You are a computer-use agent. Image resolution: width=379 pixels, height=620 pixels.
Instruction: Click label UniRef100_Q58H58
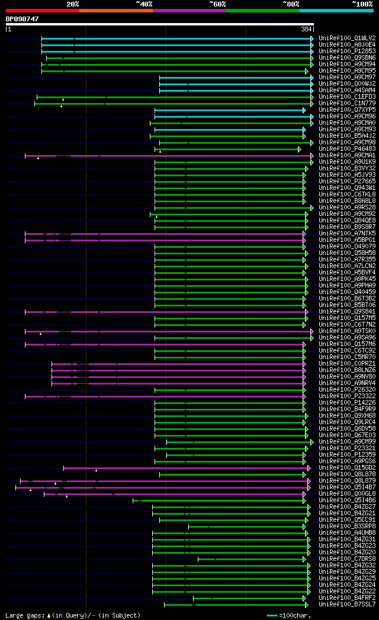(x=347, y=253)
